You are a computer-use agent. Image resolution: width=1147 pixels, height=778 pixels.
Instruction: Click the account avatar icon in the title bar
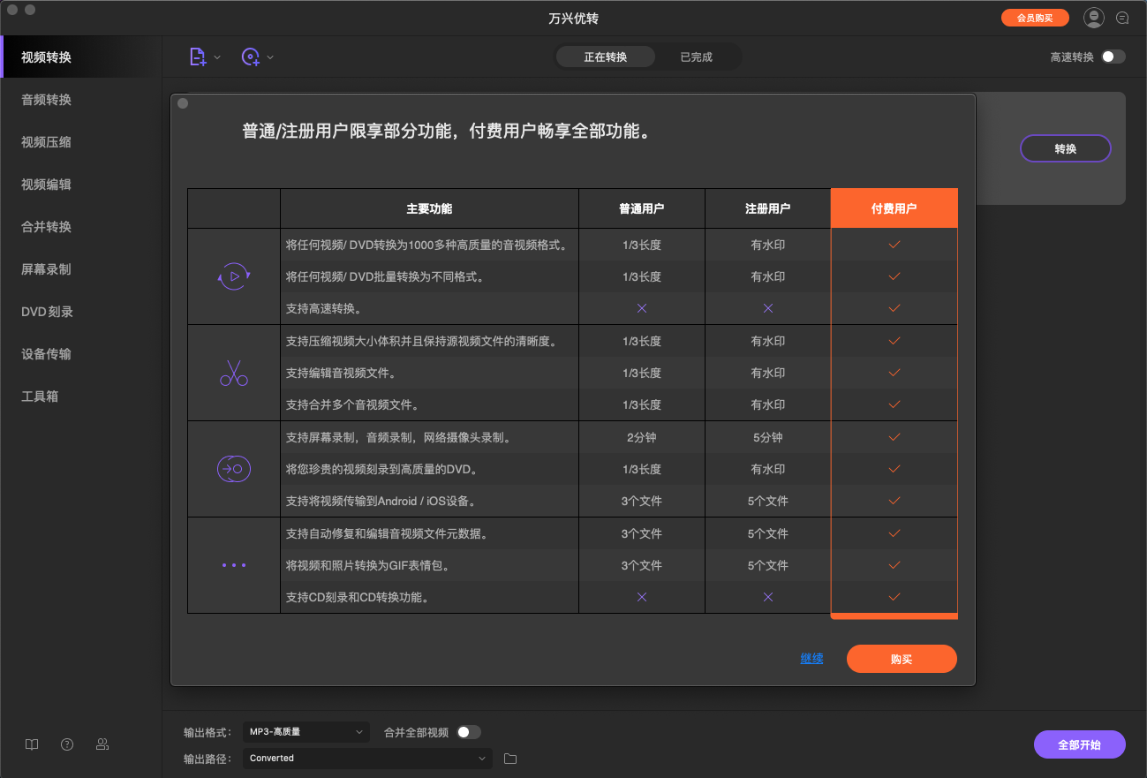pos(1093,17)
